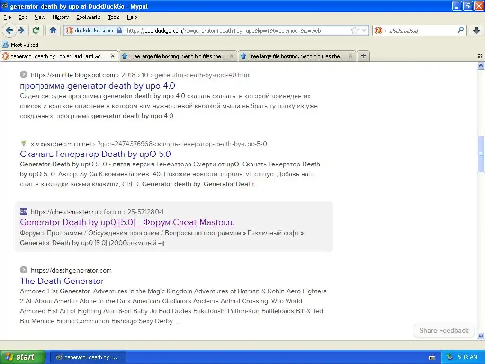Click the on-screen keyboard tray icon

point(432,357)
